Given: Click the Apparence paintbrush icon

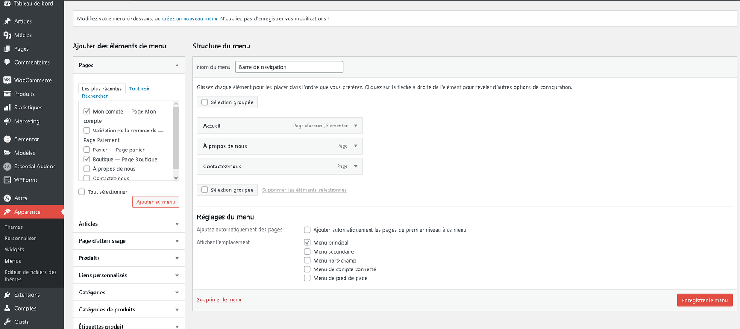Looking at the screenshot, I should point(7,212).
